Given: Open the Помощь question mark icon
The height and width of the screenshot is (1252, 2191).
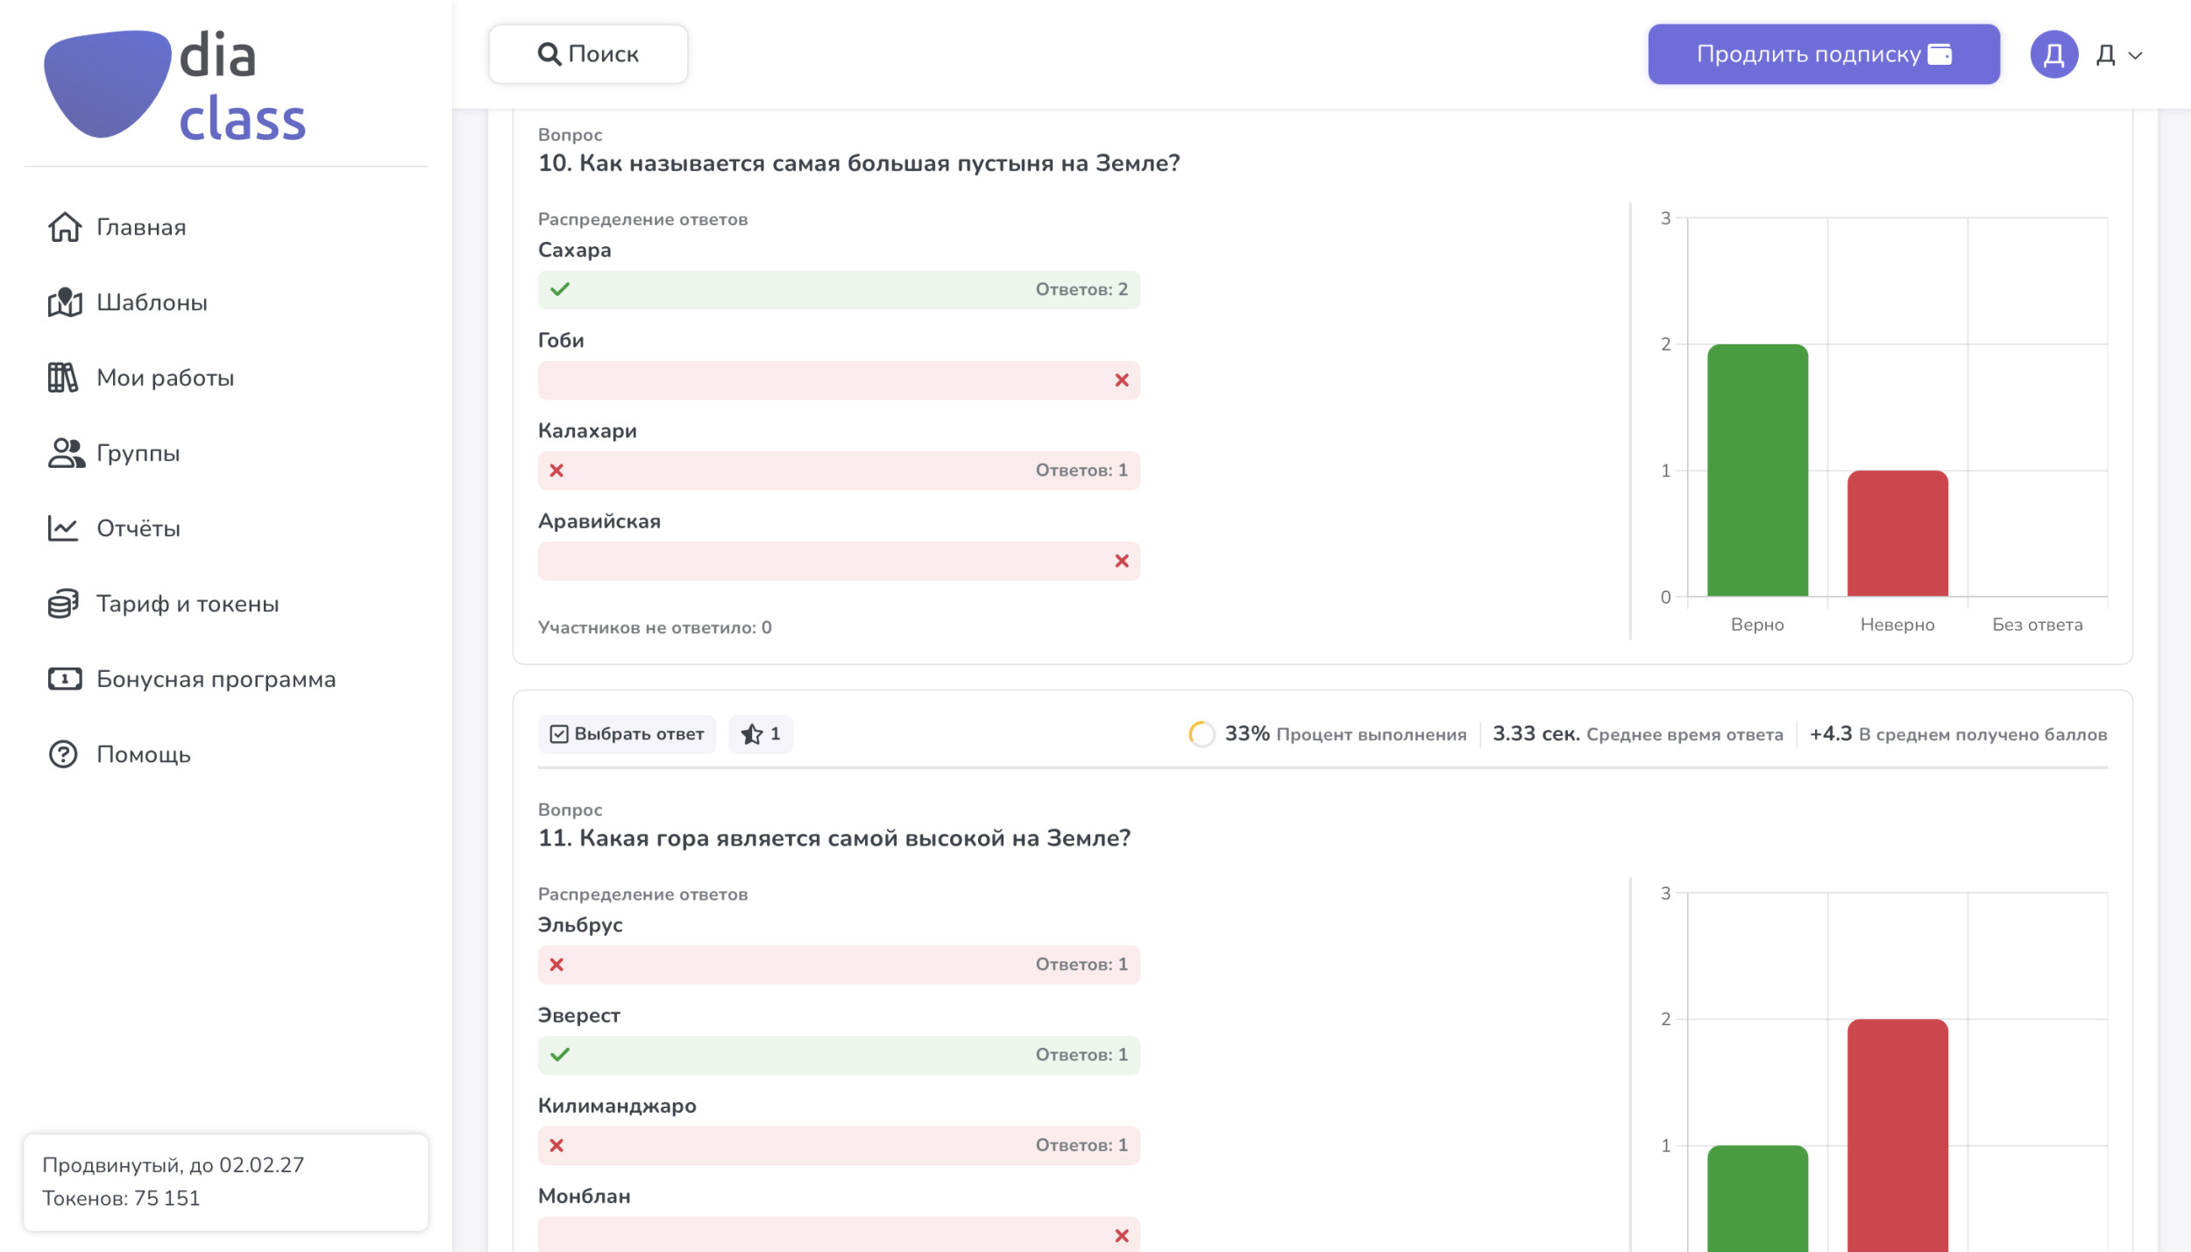Looking at the screenshot, I should point(63,754).
